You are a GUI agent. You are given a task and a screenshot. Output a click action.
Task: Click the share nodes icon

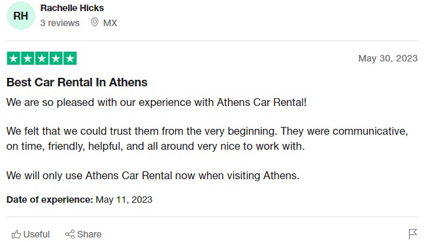coord(70,234)
